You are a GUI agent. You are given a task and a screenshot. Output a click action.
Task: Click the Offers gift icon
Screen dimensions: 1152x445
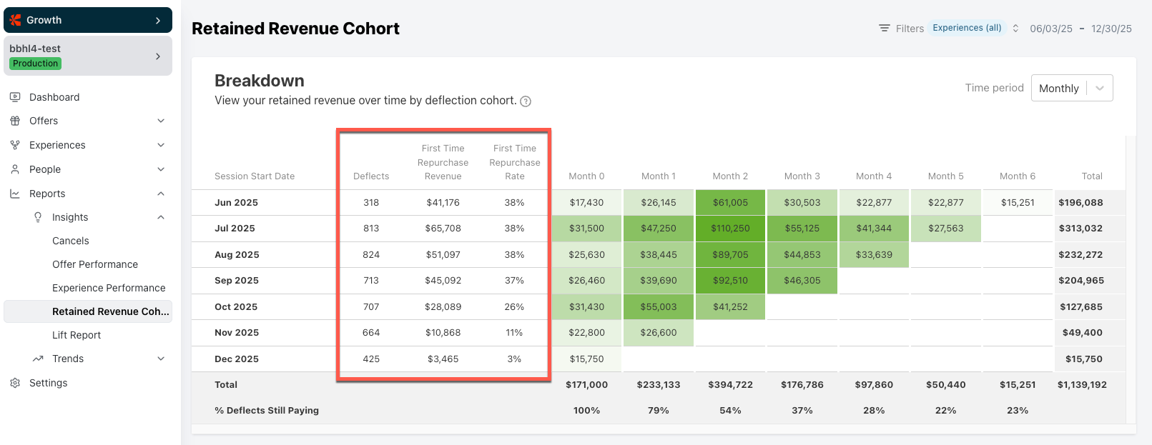click(15, 121)
